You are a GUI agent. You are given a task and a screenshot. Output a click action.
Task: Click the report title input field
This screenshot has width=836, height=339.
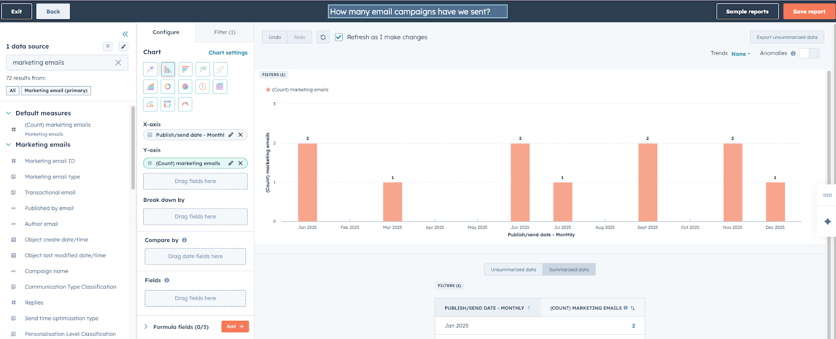click(417, 11)
